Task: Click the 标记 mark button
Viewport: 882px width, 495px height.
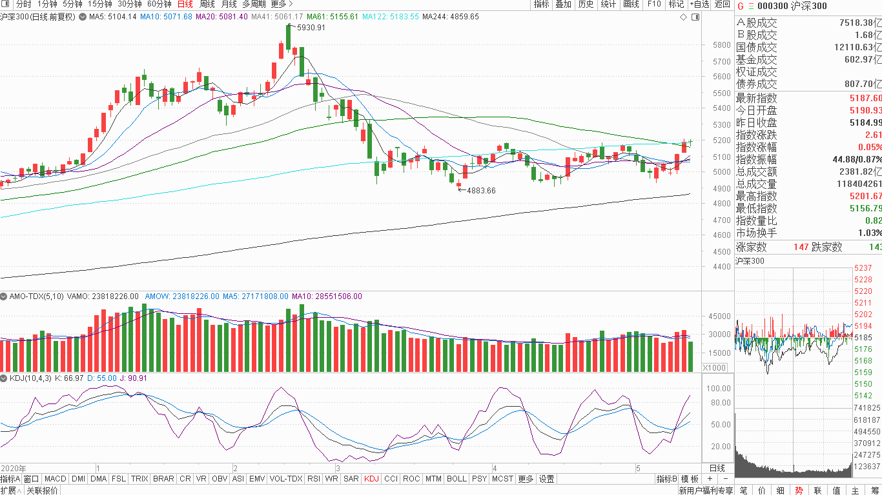Action: [676, 5]
